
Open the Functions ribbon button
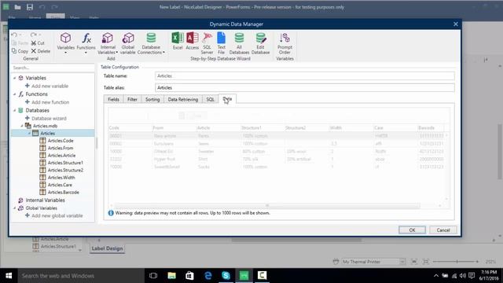(x=86, y=42)
